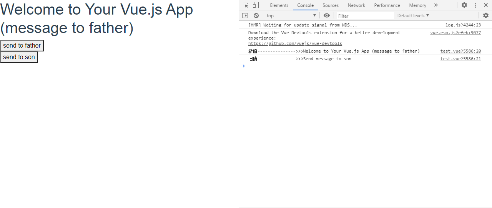Select the '旧值' old value log message
This screenshot has height=208, width=492.
(300, 59)
